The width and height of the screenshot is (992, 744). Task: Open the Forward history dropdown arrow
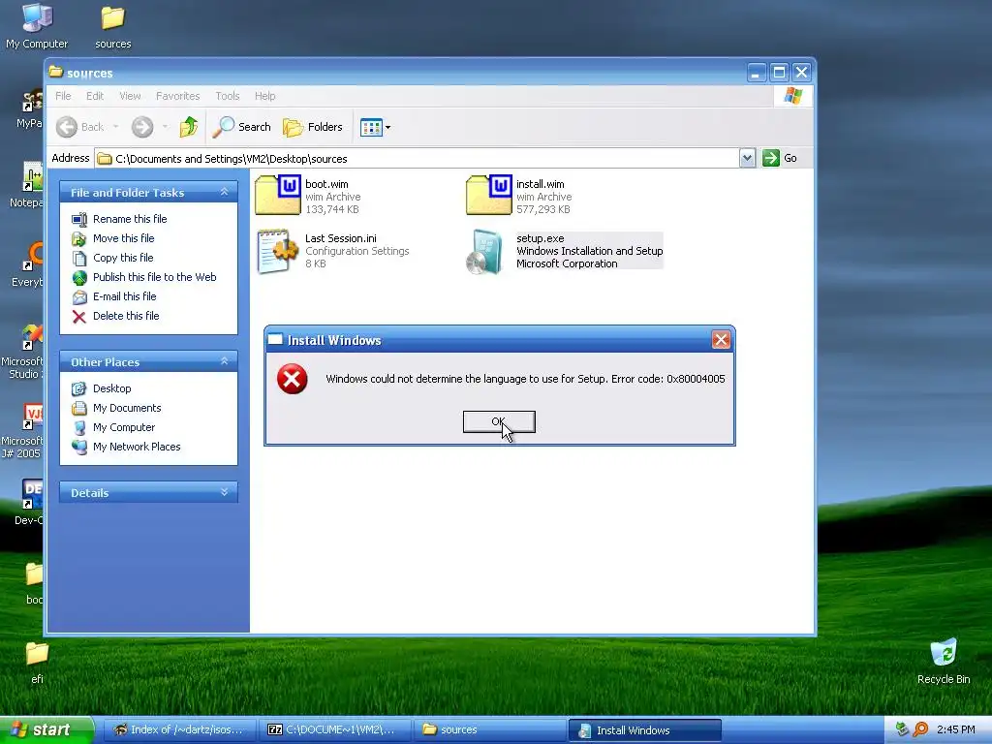click(165, 127)
